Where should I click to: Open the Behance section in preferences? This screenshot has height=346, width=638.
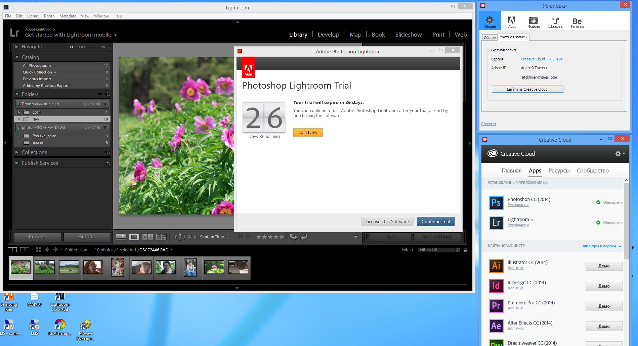(577, 22)
